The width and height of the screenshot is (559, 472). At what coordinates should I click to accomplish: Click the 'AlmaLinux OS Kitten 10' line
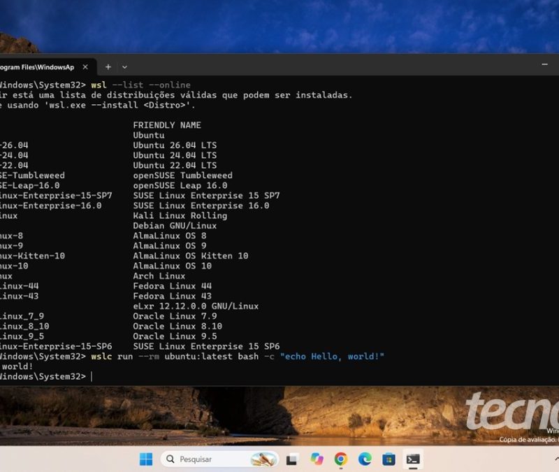click(191, 256)
